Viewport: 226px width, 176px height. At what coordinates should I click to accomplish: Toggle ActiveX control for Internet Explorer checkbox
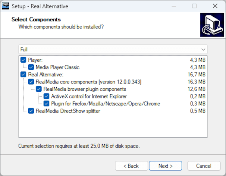46,96
